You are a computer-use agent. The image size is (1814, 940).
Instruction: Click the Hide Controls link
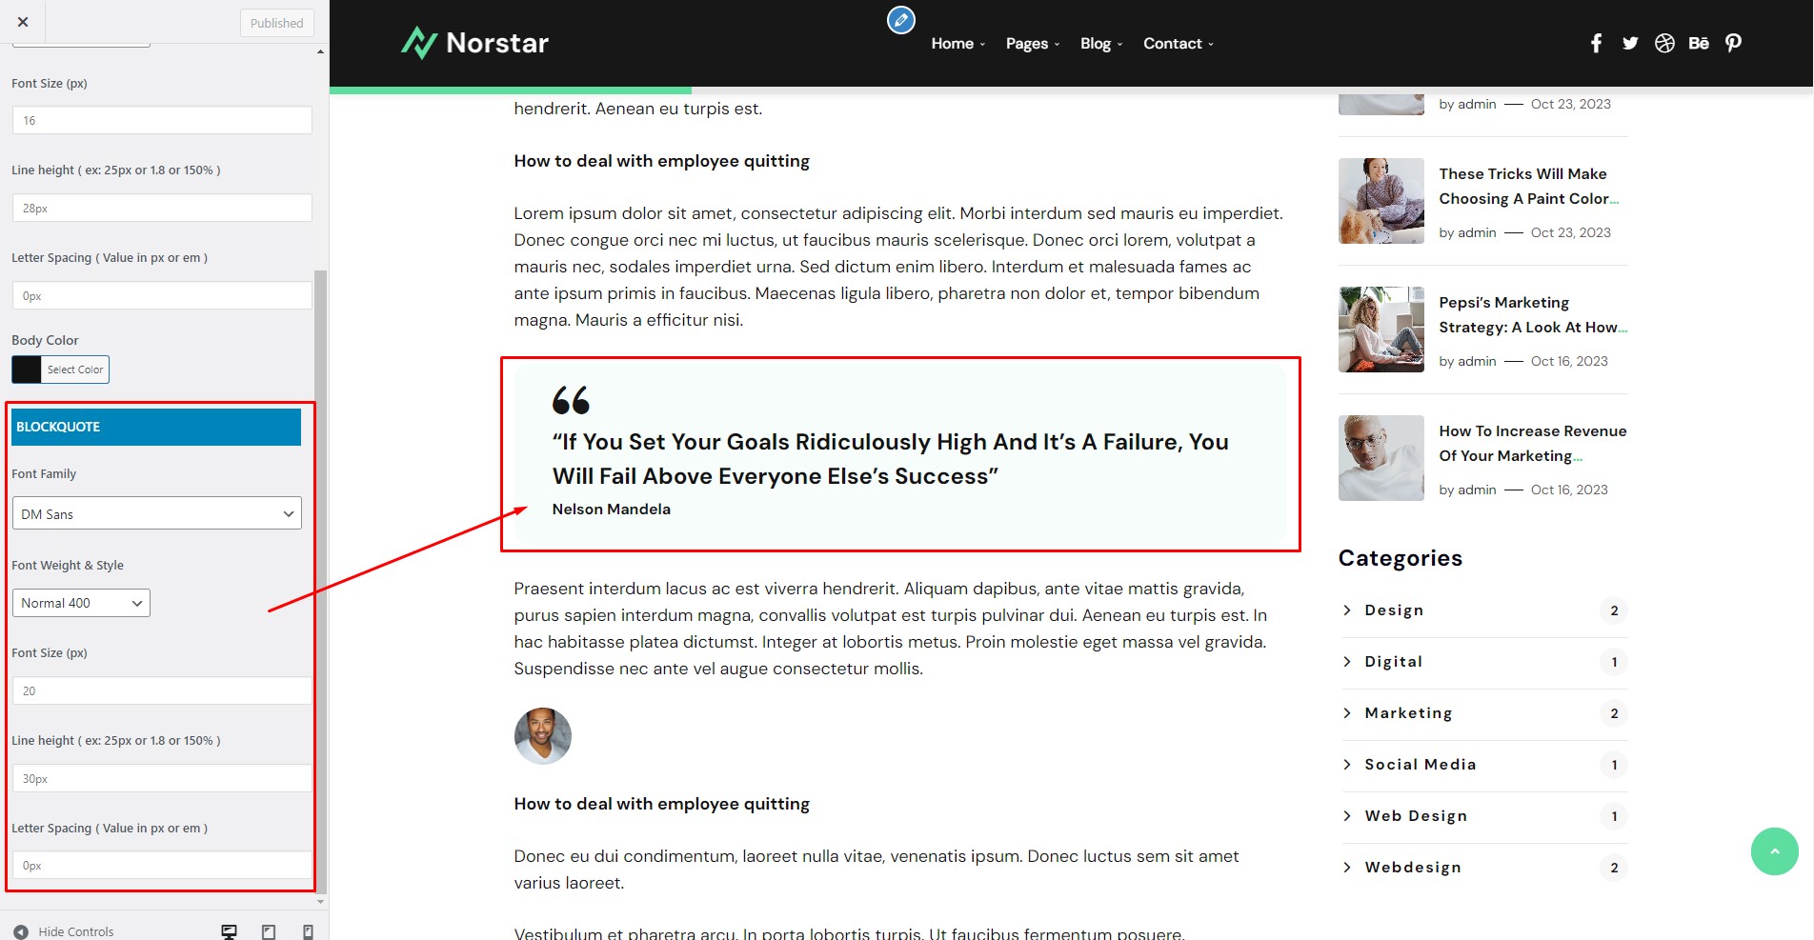click(76, 931)
